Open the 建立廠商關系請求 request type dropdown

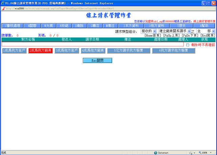(175, 31)
